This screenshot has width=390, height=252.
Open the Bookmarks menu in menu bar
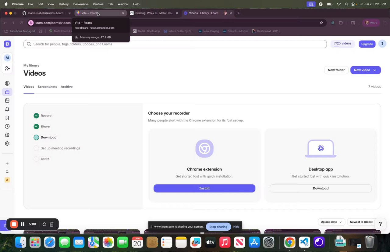[x=81, y=4]
